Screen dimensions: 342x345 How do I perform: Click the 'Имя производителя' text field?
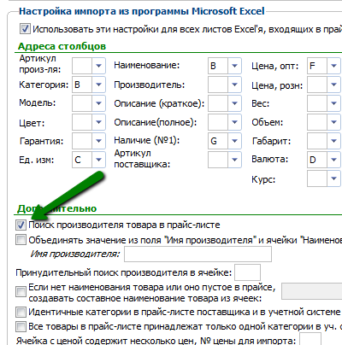(x=198, y=254)
